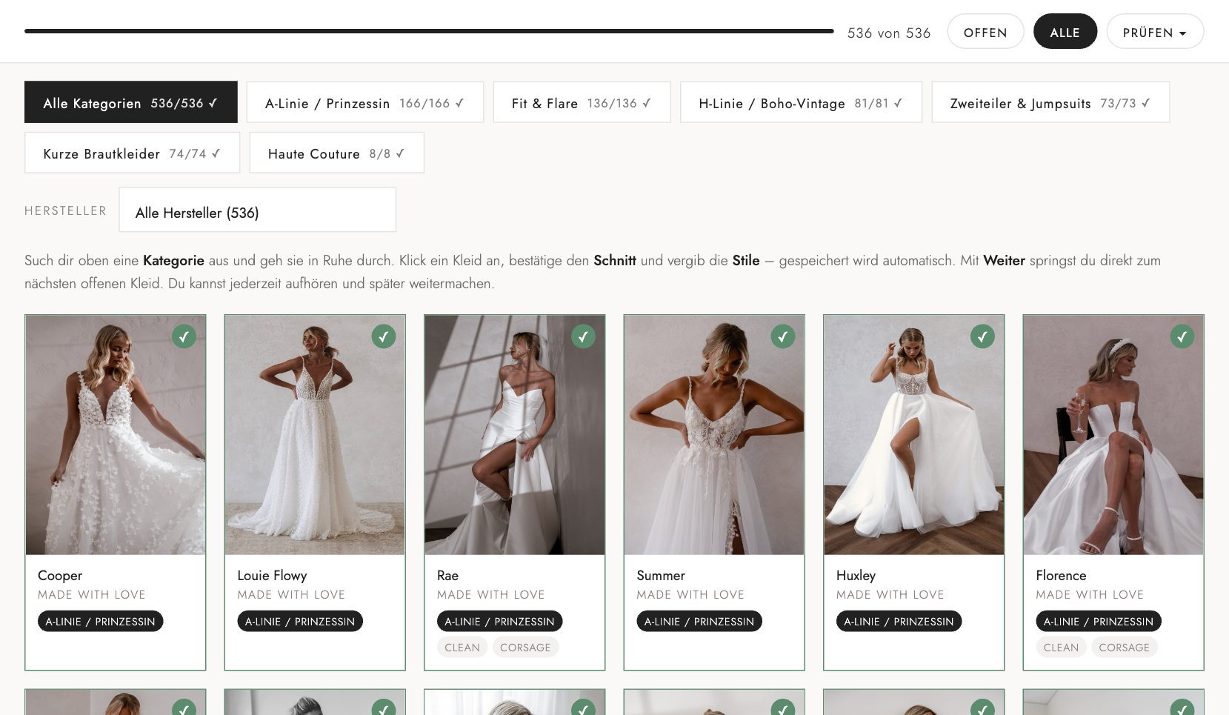The image size is (1229, 715).
Task: Click the CORSAGE style tag on Florence
Action: coord(1124,647)
